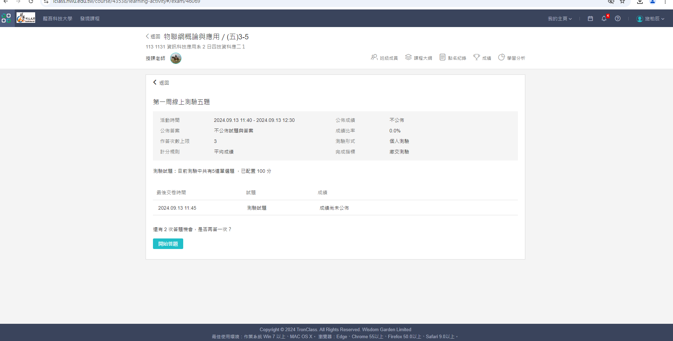Click the university logo image
This screenshot has height=341, width=673.
coord(26,18)
